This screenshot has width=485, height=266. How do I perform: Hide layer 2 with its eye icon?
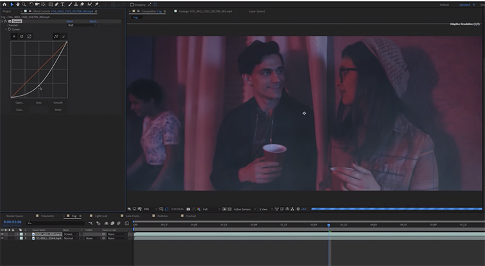(x=2, y=238)
